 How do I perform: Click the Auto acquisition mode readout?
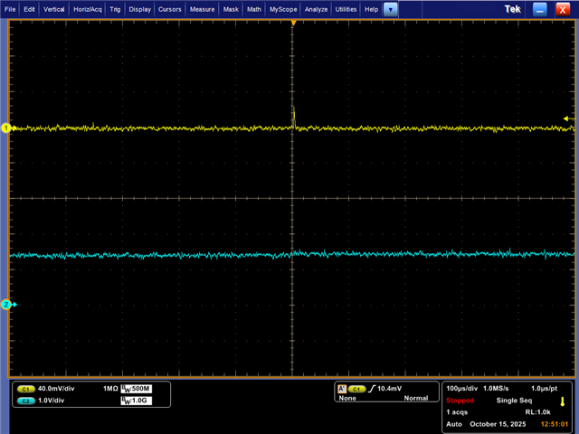pos(454,424)
